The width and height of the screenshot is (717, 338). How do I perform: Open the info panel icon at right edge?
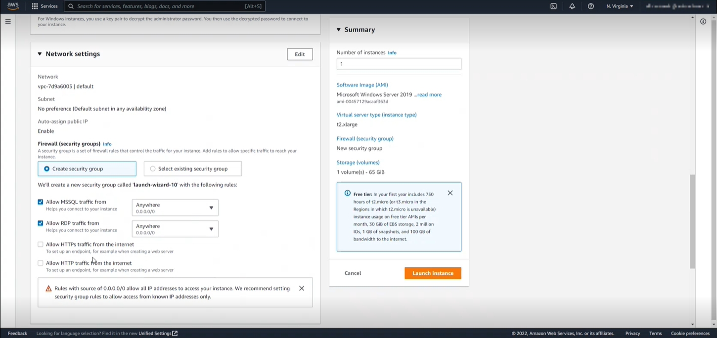tap(703, 21)
